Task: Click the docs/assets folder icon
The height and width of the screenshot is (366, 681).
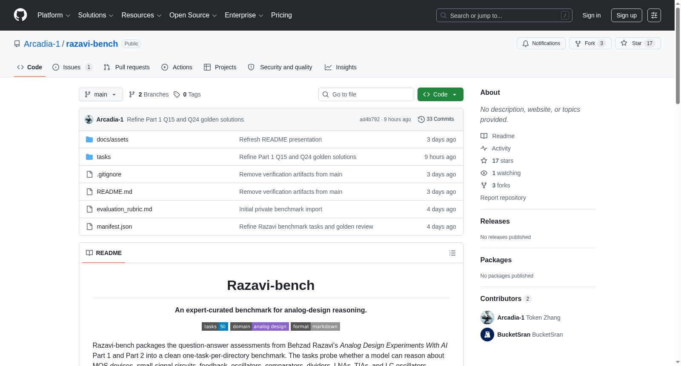Action: point(89,139)
